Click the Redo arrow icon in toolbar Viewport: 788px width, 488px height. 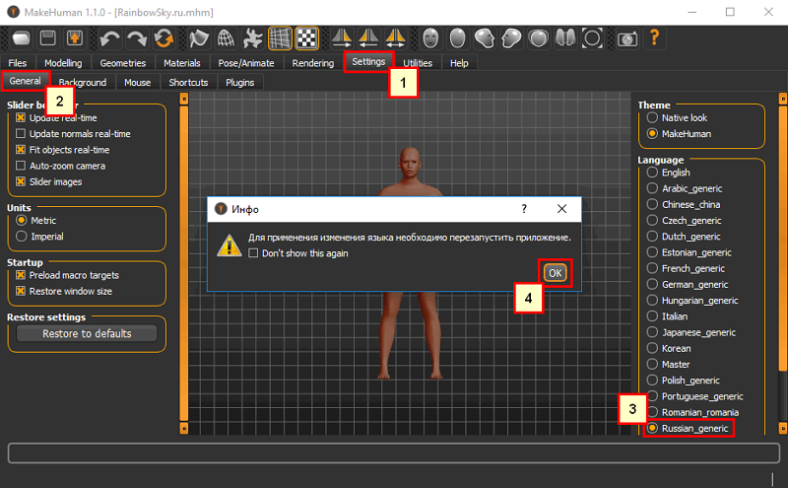[x=136, y=38]
